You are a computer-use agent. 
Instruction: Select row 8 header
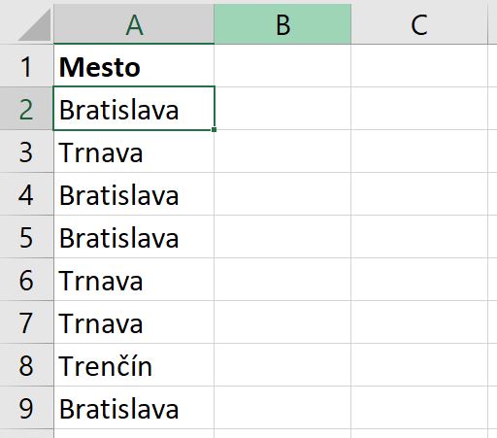(26, 365)
